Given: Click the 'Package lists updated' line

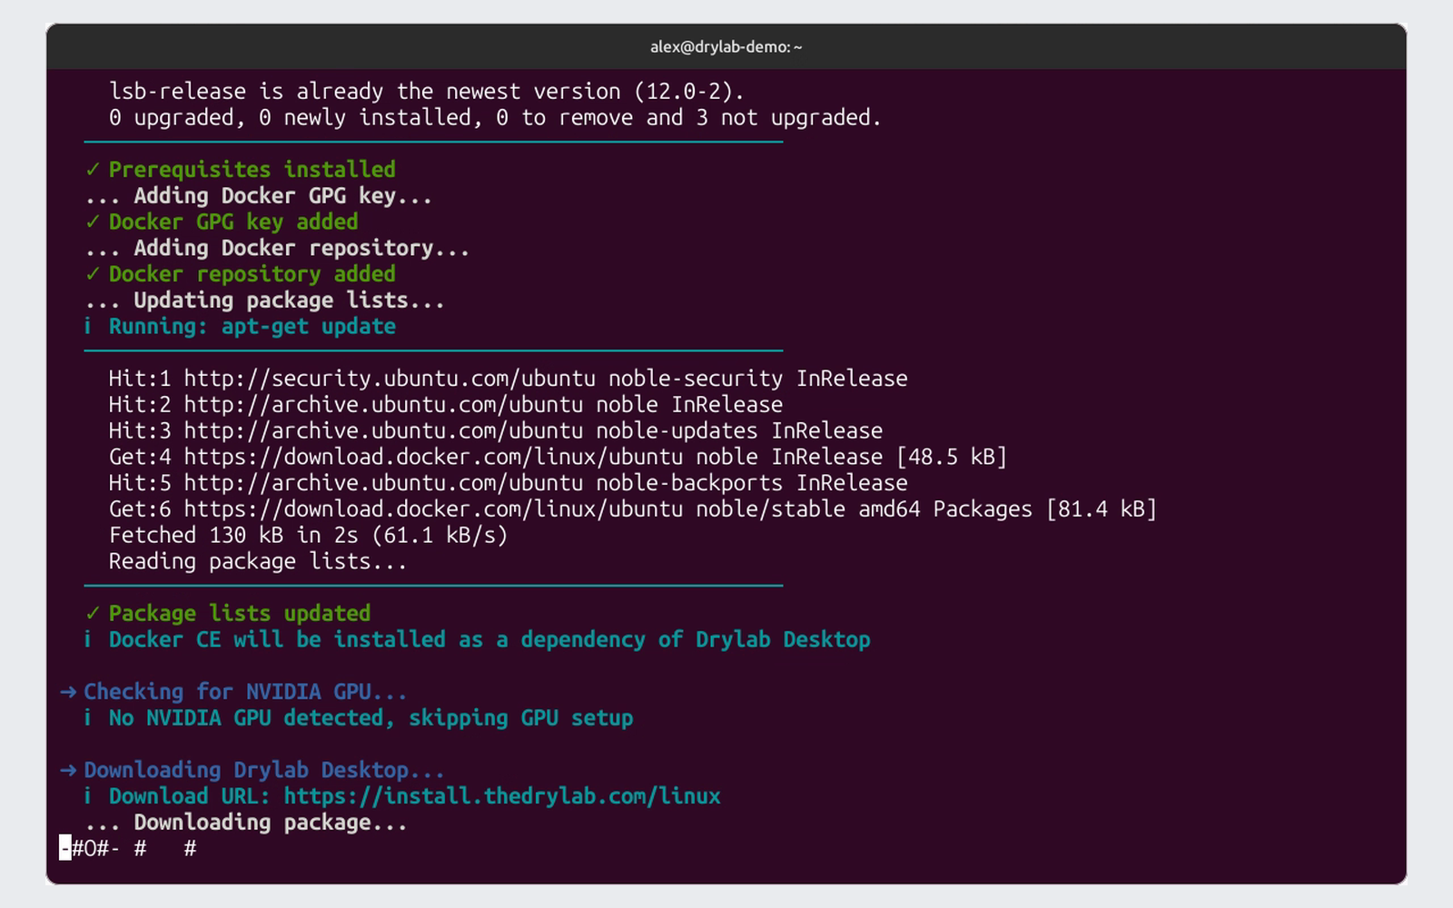Looking at the screenshot, I should pos(228,614).
